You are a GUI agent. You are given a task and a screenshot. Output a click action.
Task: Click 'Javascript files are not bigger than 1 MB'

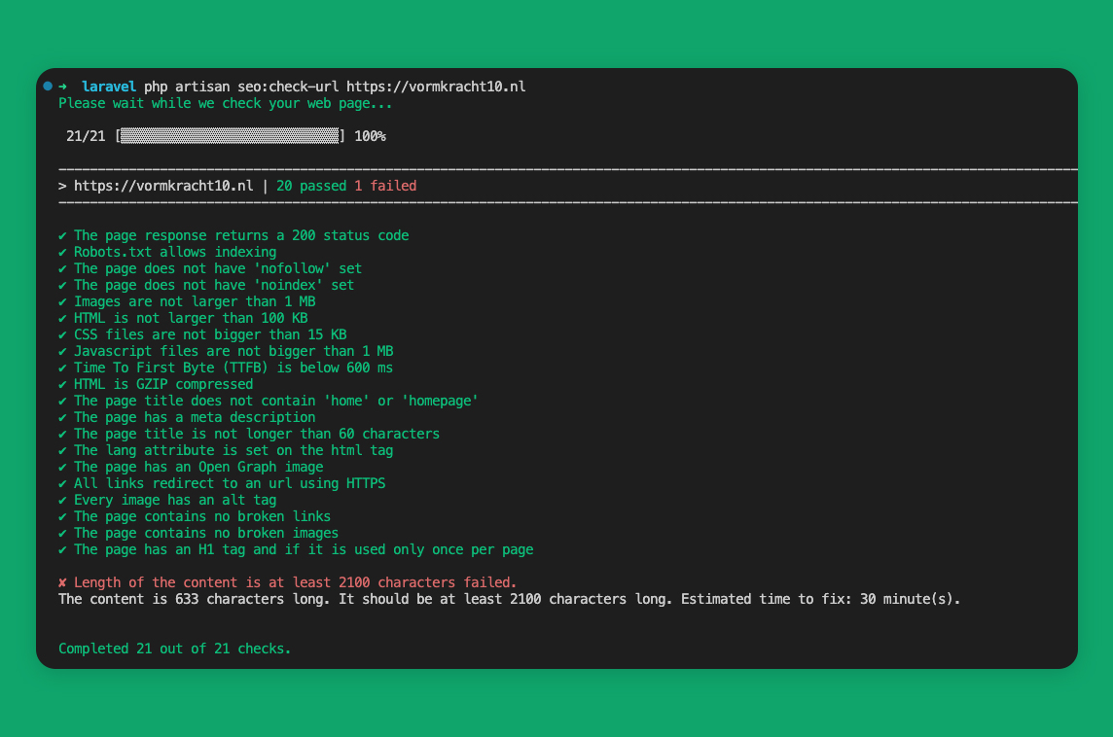pos(233,351)
